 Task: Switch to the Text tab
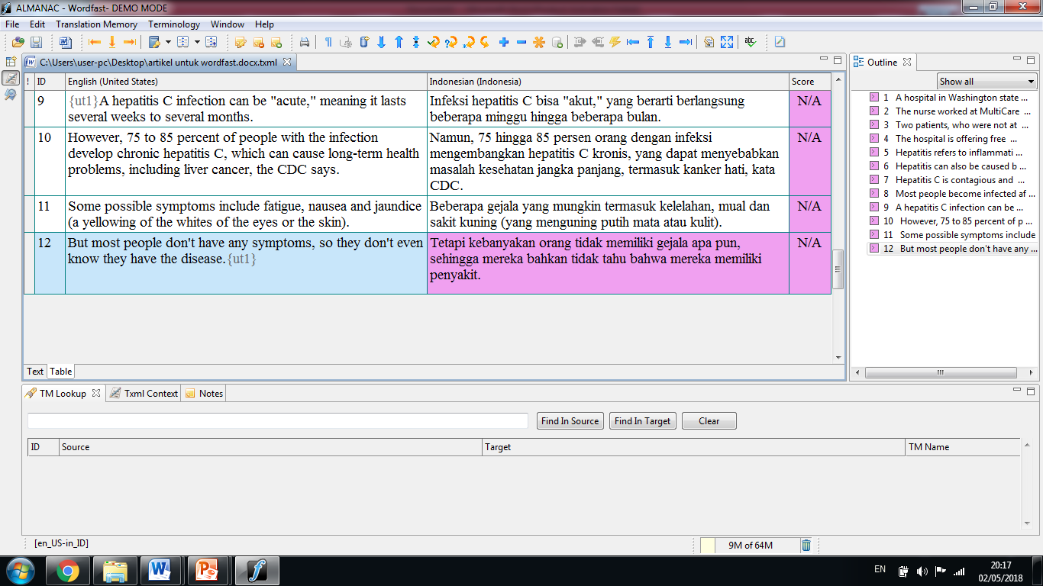click(x=35, y=372)
